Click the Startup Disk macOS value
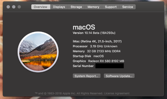167x99 pixels. point(99,56)
